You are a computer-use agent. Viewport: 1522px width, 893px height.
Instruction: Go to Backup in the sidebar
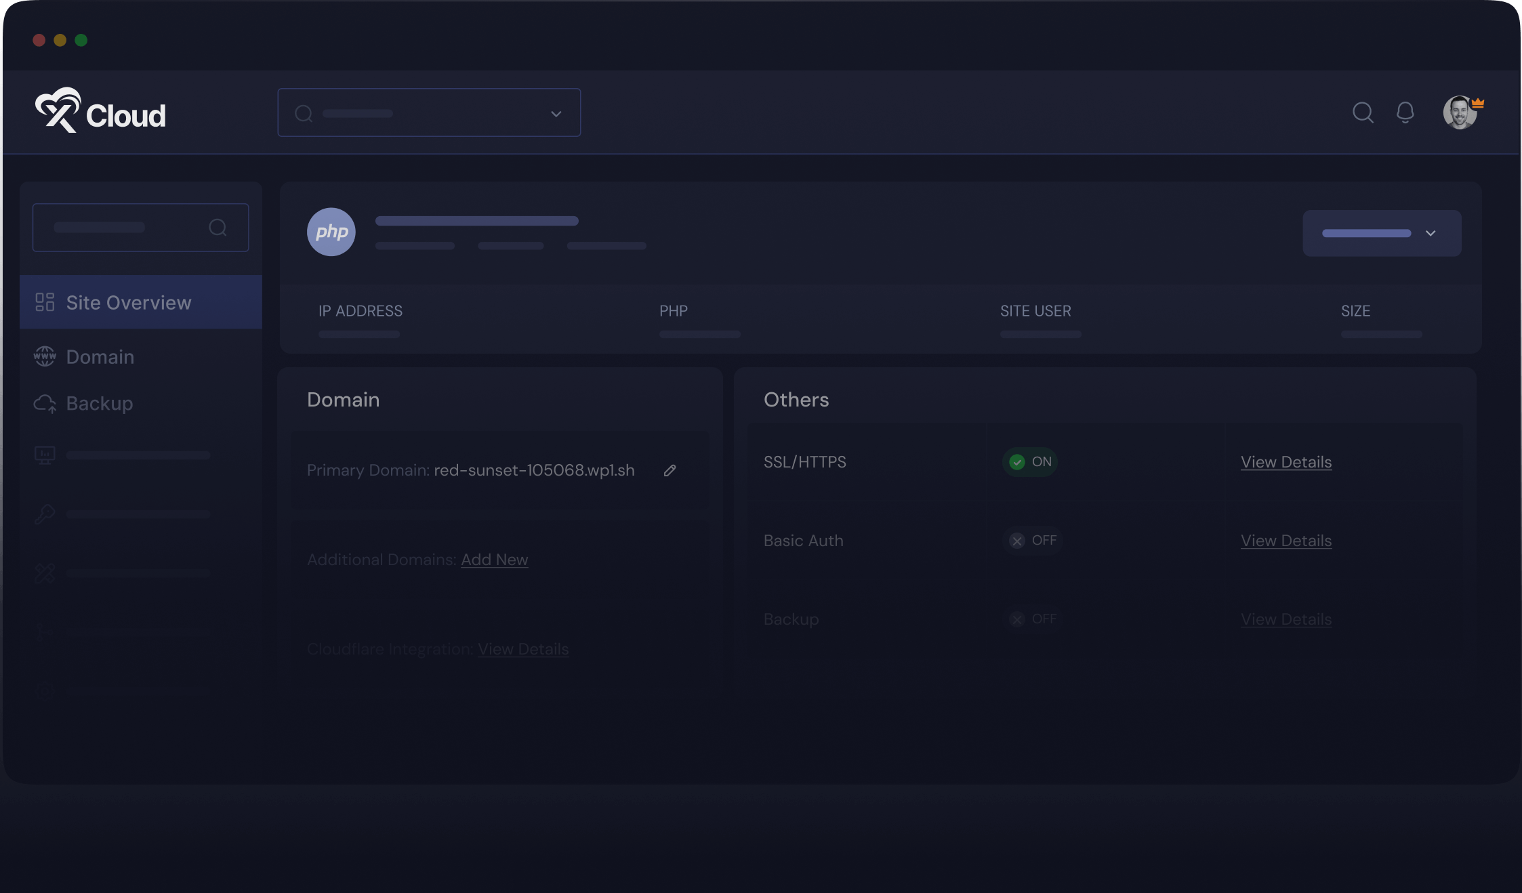[x=99, y=404]
